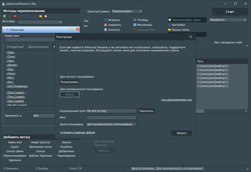Toggle the Панель папок folder panel
This screenshot has width=251, height=172.
[179, 30]
